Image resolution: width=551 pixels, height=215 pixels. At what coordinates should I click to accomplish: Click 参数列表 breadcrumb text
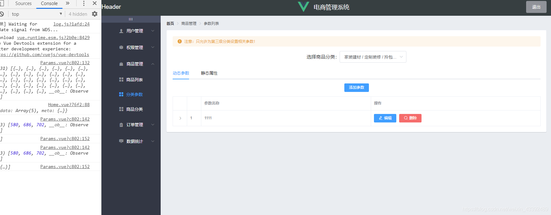click(211, 24)
